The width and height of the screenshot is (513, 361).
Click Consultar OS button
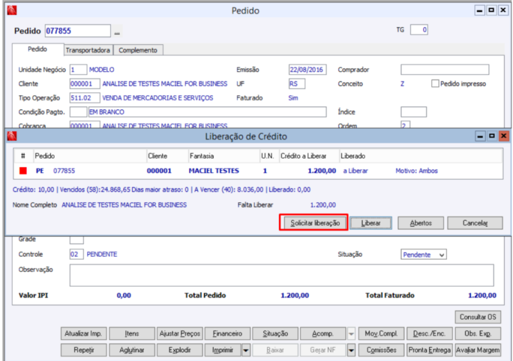click(478, 317)
